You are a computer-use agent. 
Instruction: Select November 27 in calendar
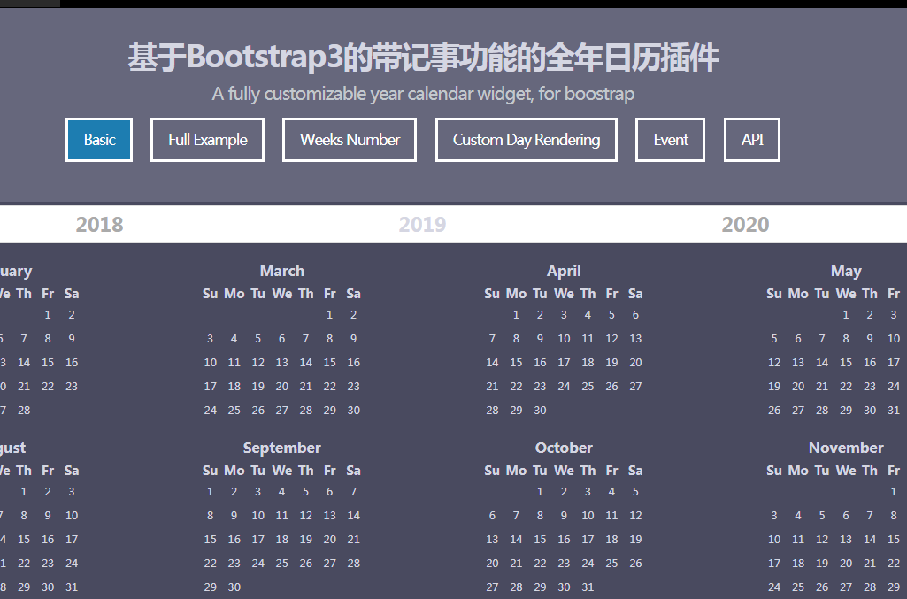coord(846,587)
